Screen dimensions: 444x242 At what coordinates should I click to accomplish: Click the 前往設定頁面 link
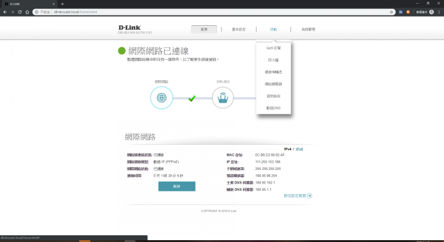295,196
